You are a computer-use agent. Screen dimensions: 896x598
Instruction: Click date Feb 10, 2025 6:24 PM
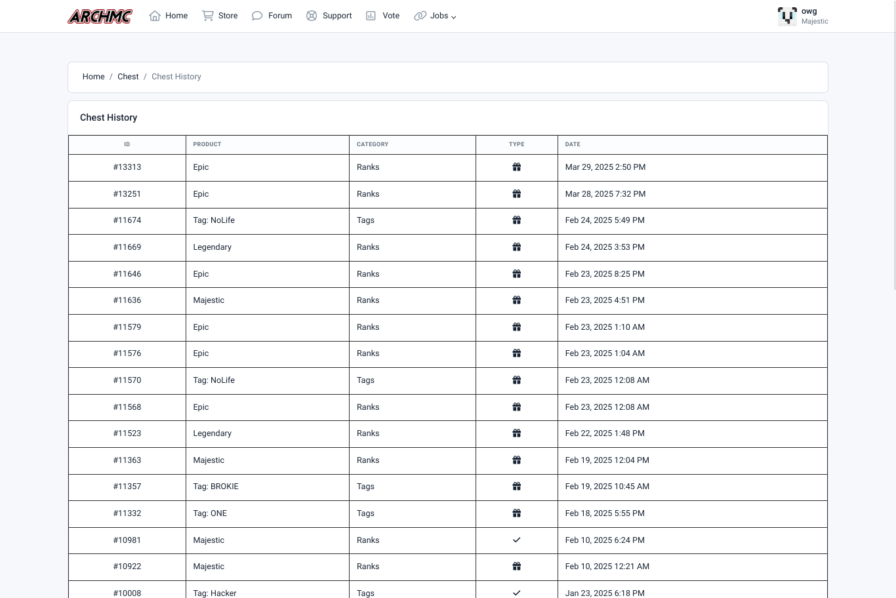tap(605, 540)
